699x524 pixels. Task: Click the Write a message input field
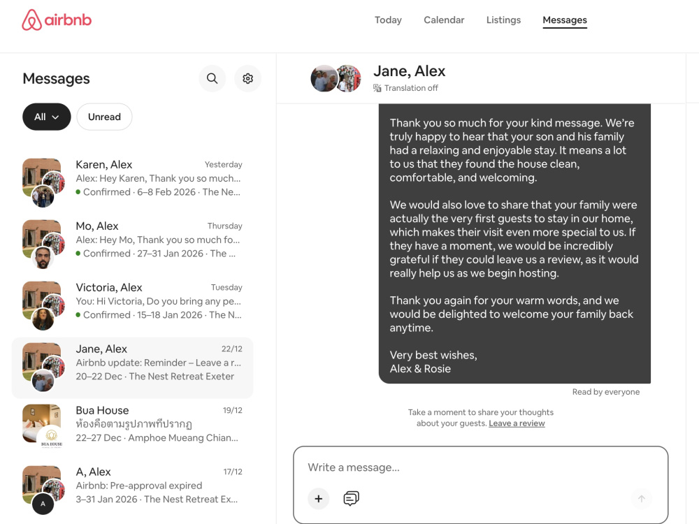[x=481, y=467]
